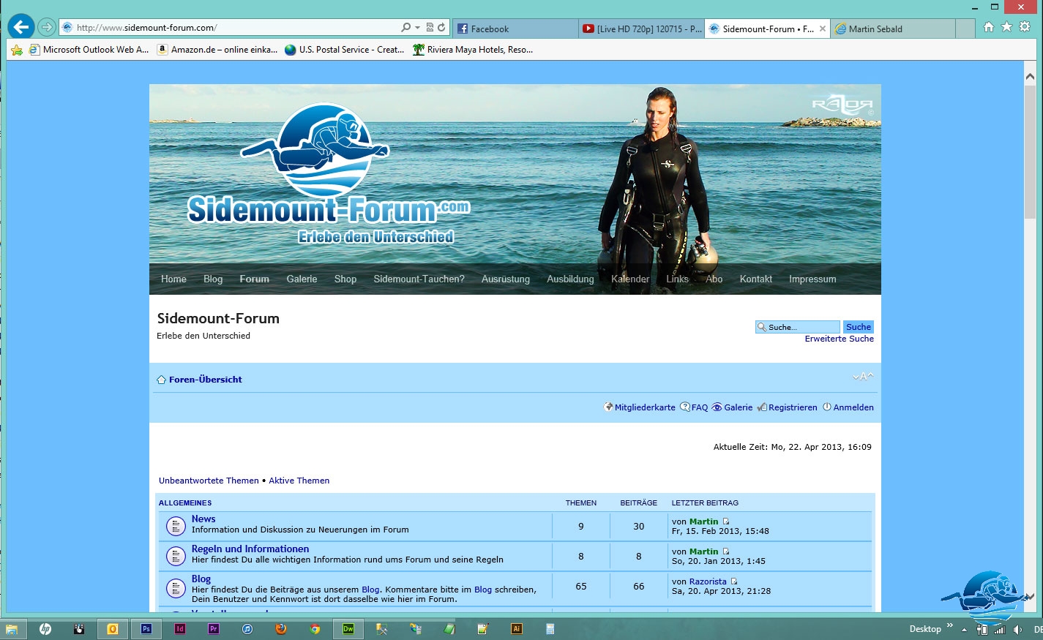The image size is (1043, 640).
Task: Click the page vertical scrollbar track
Action: tap(1030, 366)
